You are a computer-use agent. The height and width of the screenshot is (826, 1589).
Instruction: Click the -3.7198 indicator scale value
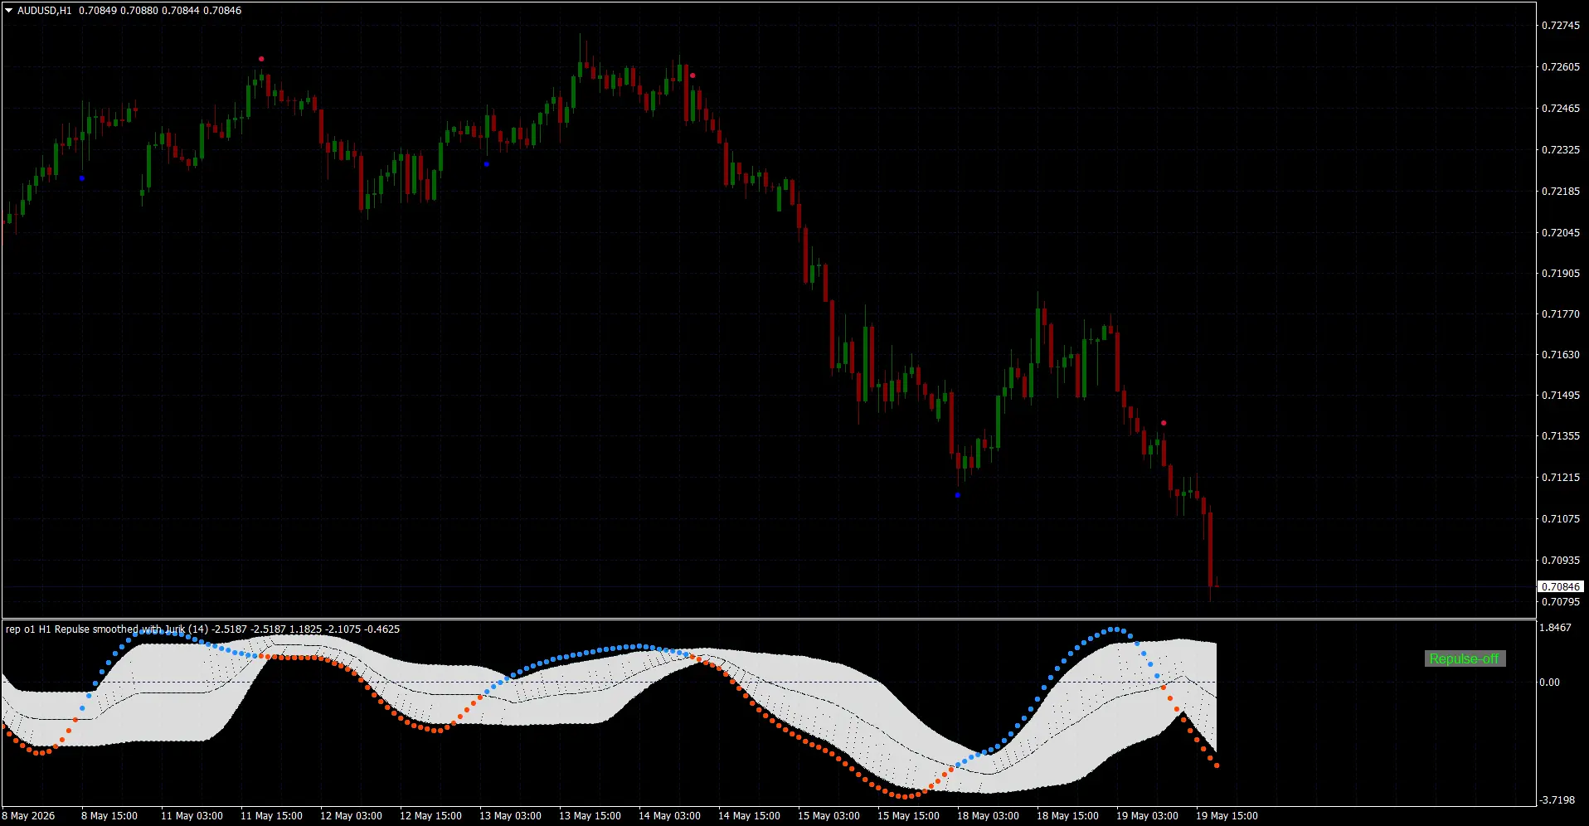(1557, 800)
